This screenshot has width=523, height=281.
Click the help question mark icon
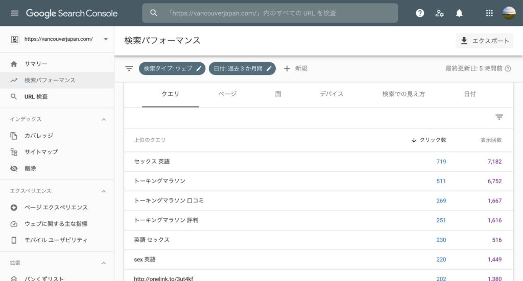(420, 13)
